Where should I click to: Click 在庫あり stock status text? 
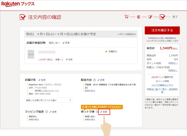click(113, 51)
